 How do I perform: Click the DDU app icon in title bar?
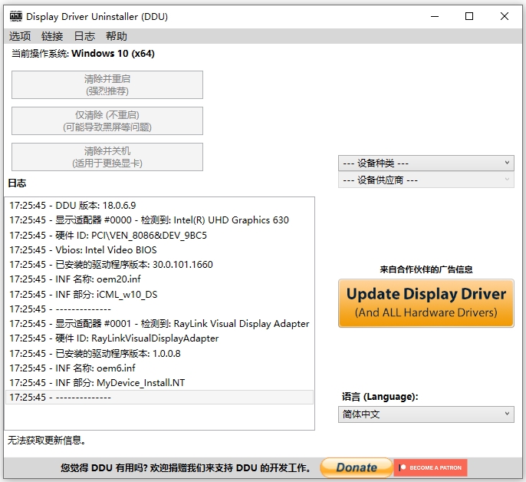[16, 16]
